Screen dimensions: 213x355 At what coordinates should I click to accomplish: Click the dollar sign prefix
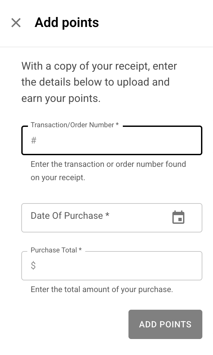point(33,266)
